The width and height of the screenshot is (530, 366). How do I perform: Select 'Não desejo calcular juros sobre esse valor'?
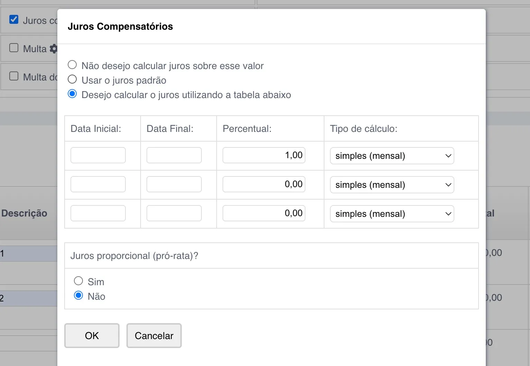(72, 65)
